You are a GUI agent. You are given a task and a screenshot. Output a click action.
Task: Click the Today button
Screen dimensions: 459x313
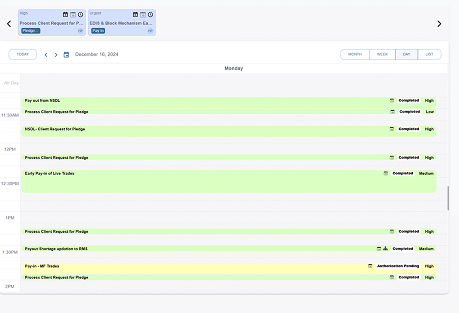[23, 54]
